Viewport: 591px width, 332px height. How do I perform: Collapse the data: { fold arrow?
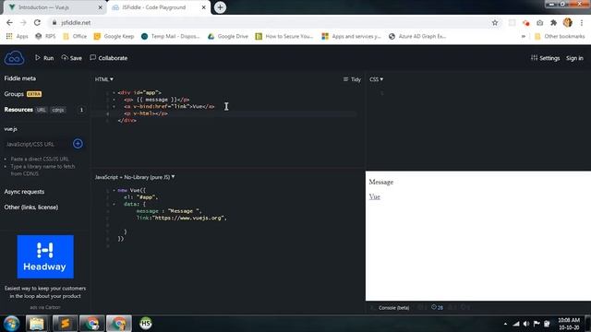[x=114, y=204]
